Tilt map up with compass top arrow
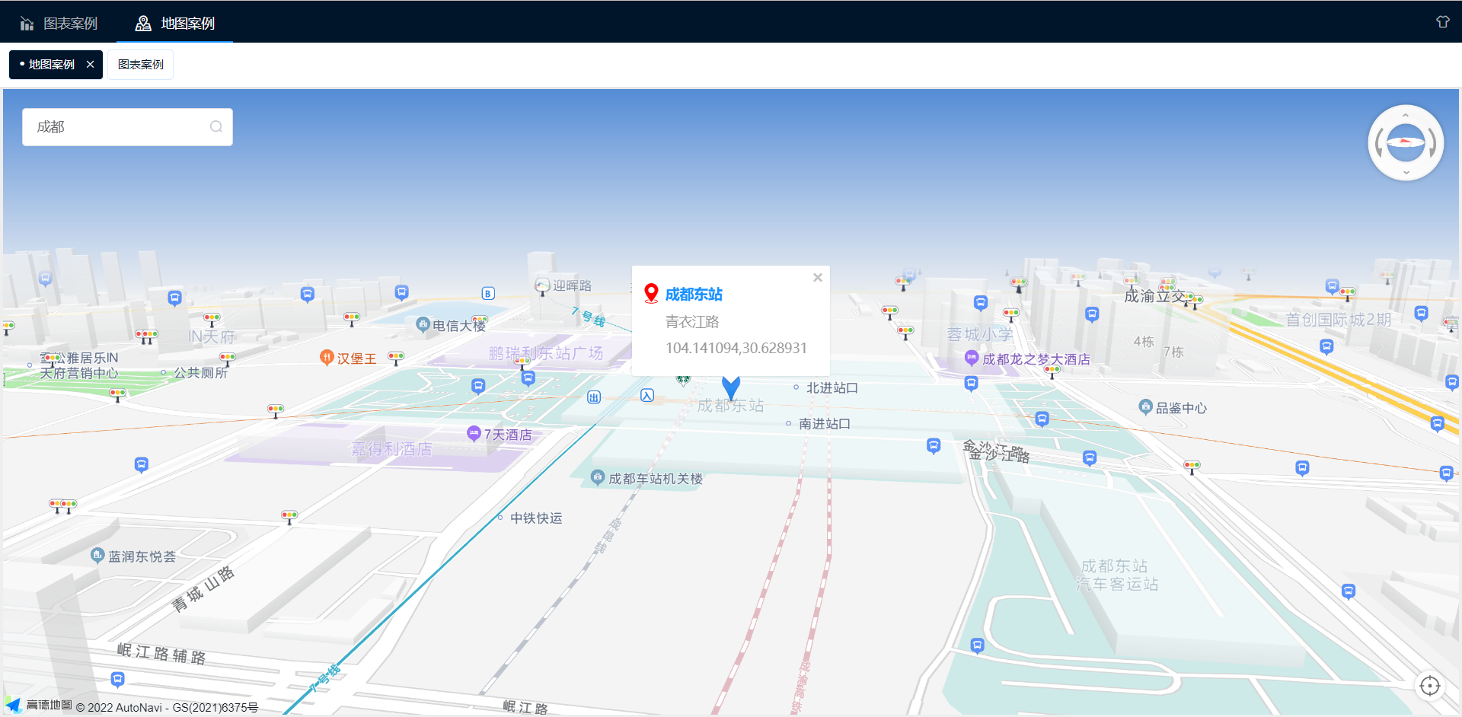Viewport: 1462px width, 717px height. 1406,115
